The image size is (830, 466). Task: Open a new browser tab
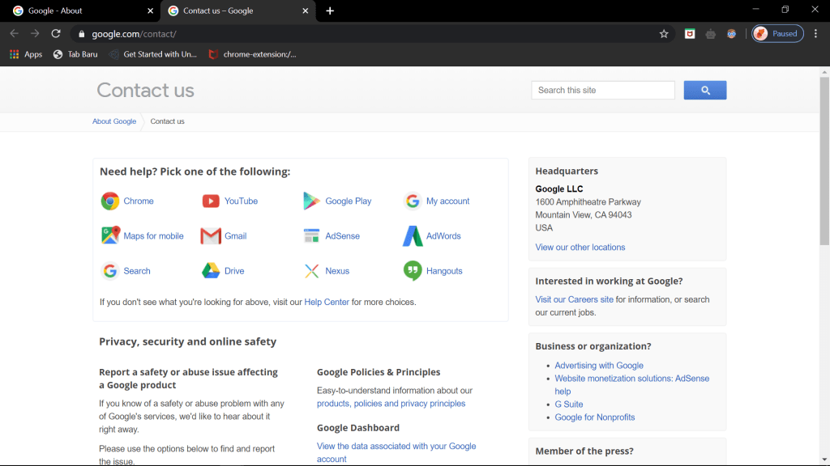click(330, 11)
